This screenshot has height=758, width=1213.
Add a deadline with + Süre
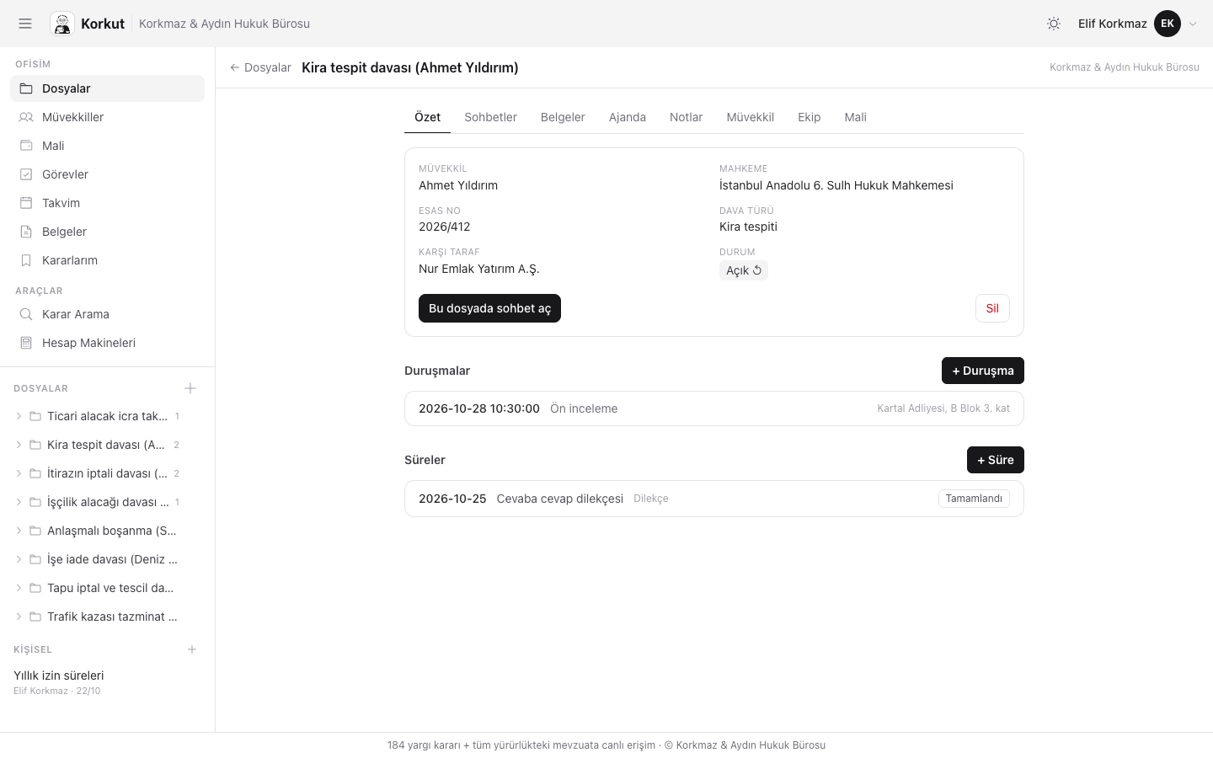(996, 460)
